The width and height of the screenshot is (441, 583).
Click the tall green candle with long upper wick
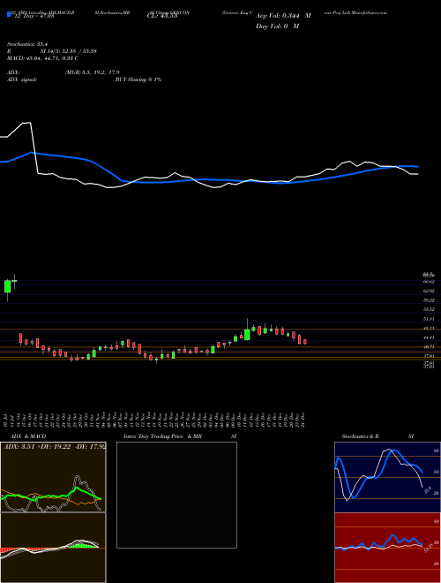tap(247, 334)
